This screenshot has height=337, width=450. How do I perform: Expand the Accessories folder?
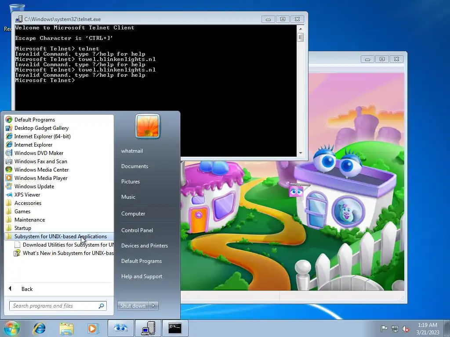28,203
